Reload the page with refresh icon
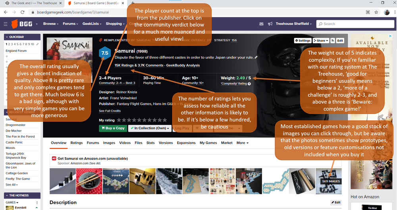 click(x=22, y=12)
